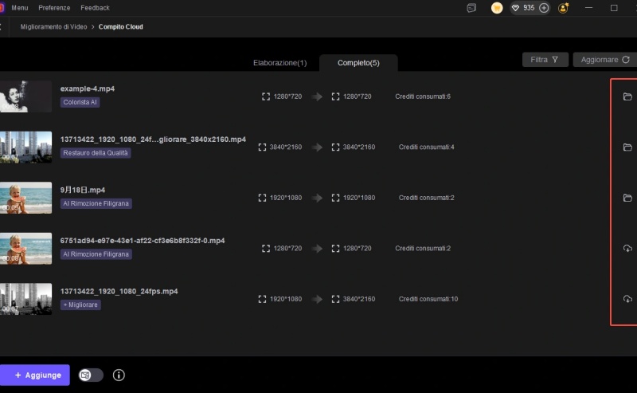Select file name 13713422_1920_1080_24f...gliorare_3840x2160.mp4
Viewport: 637px width, 393px height.
153,140
